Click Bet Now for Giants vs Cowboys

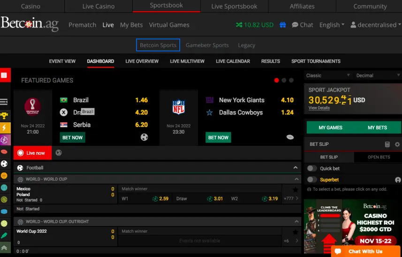point(218,137)
